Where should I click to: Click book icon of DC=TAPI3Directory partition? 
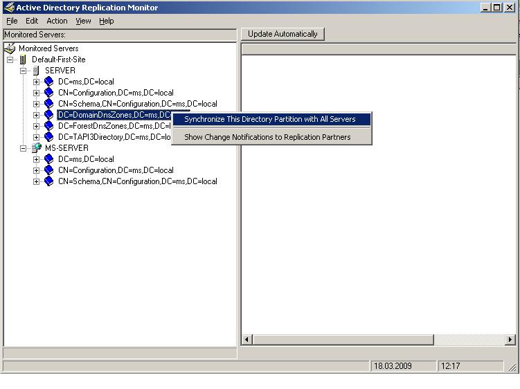[x=48, y=137]
